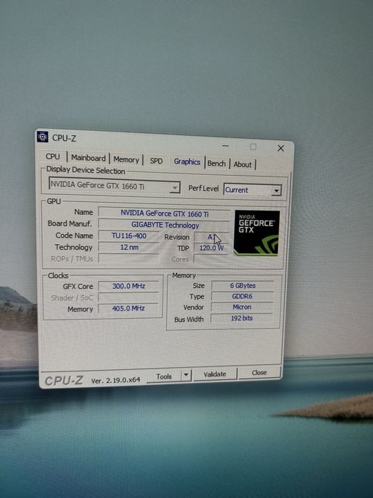Click the TU116-400 code name value
The height and width of the screenshot is (498, 373).
click(129, 236)
